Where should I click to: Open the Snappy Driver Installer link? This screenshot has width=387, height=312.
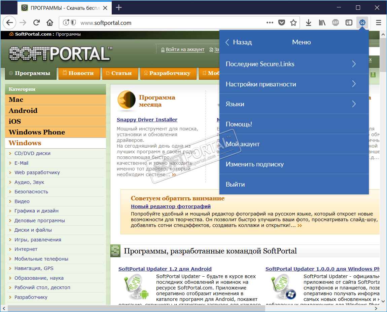(147, 120)
